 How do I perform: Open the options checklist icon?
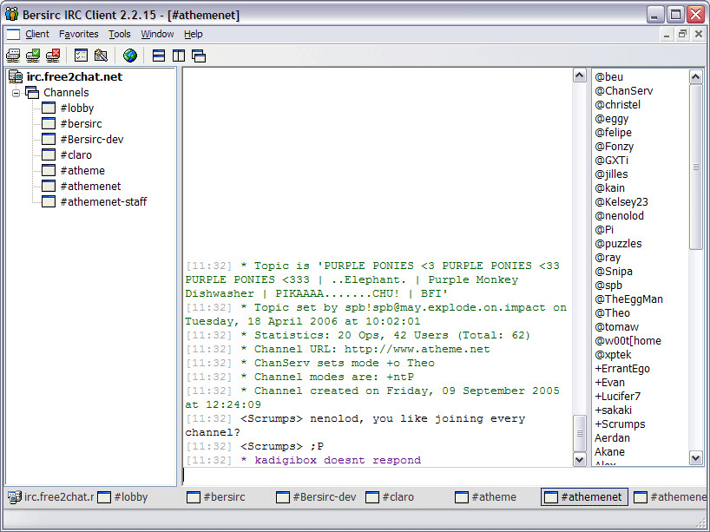coord(81,56)
